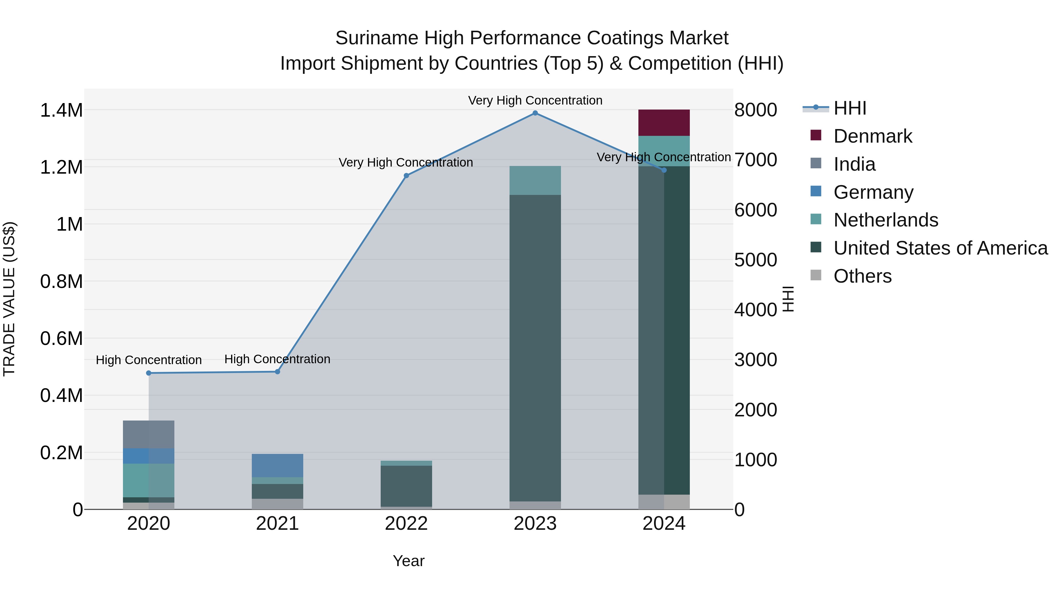Toggle the India legend entry
Screen dimensions: 1064x598
(843, 164)
